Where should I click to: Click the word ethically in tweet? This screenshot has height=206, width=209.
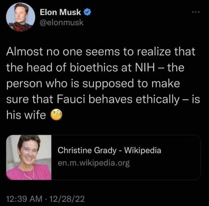[157, 100]
